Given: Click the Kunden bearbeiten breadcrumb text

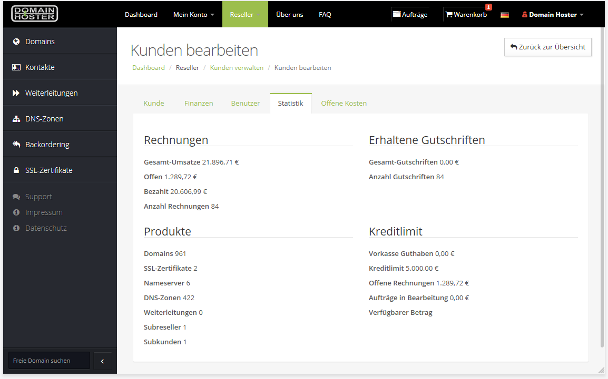Looking at the screenshot, I should coord(303,68).
